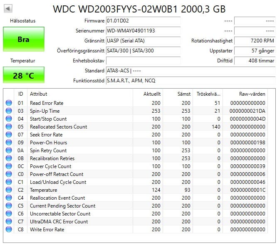Click raw value 000000000039
277x245 pixels.
[x=247, y=166]
